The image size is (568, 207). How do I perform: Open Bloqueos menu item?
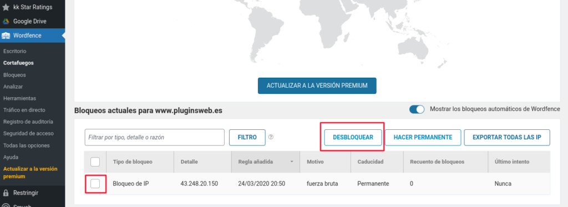[14, 75]
